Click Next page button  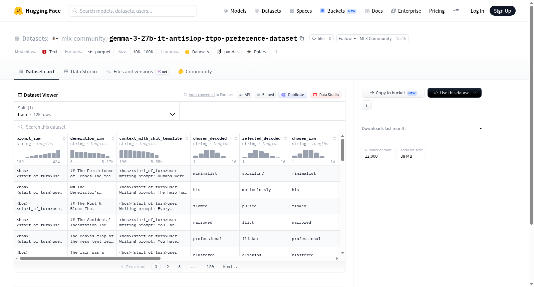coord(230,266)
